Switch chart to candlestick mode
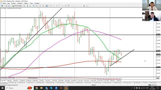 (27, 6)
